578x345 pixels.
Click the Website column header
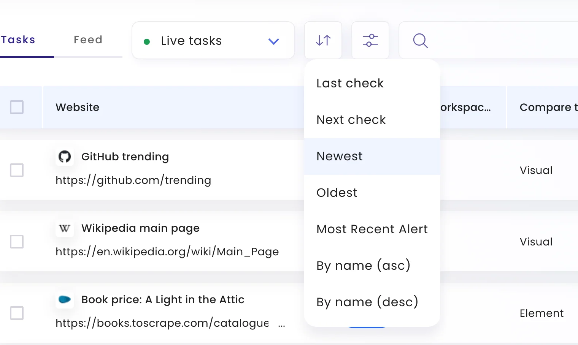[x=78, y=107]
